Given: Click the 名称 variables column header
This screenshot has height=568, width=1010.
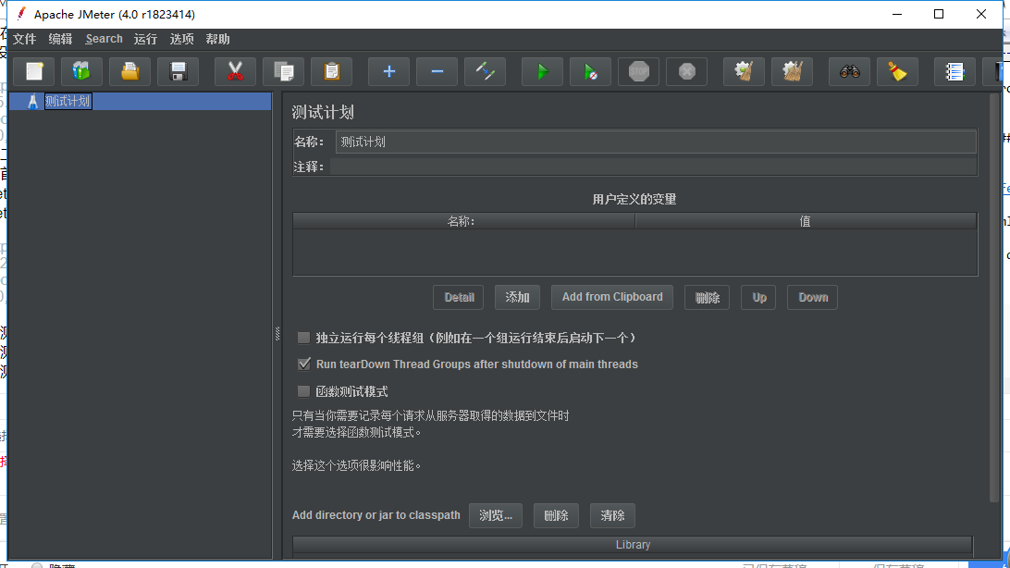Looking at the screenshot, I should point(463,221).
